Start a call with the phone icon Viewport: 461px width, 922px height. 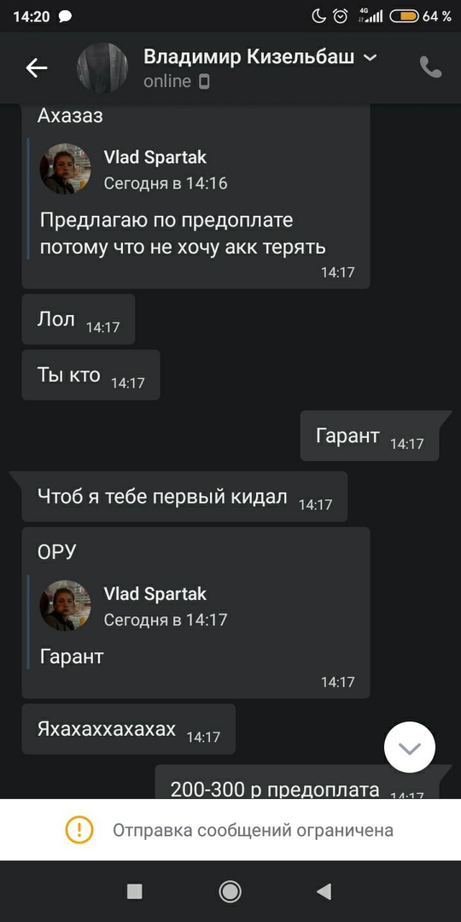tap(430, 67)
